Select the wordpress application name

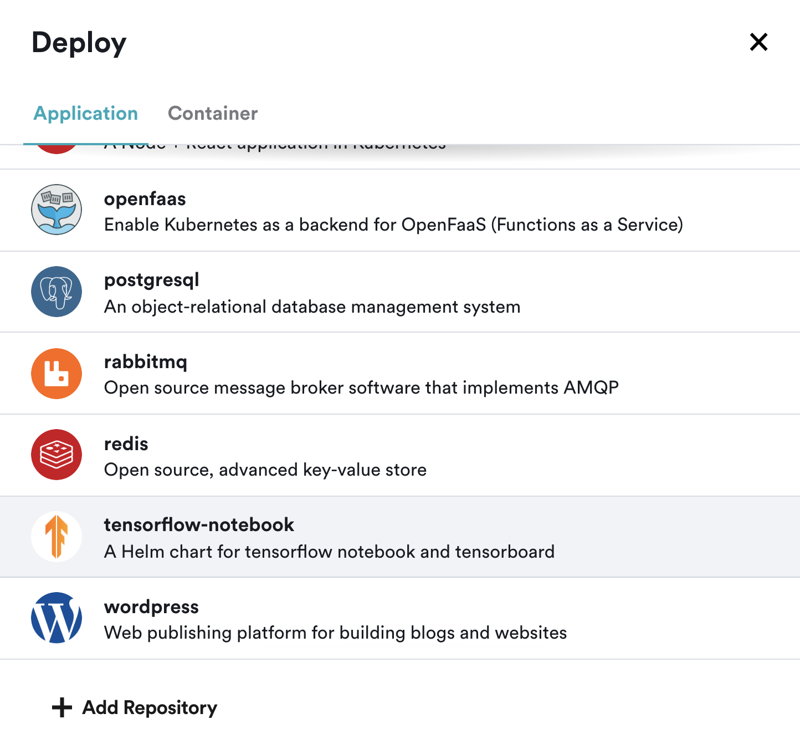click(151, 607)
